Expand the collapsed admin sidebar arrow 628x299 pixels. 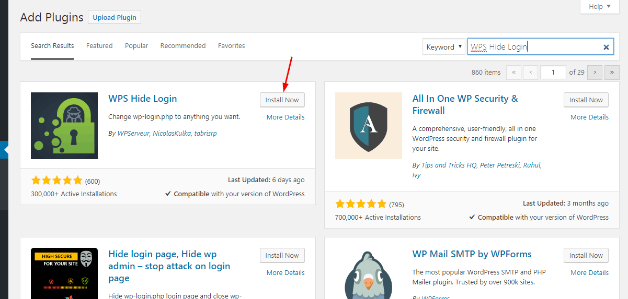(6, 149)
